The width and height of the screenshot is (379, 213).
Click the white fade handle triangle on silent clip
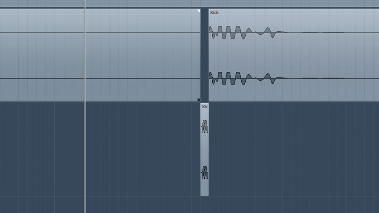(199, 11)
